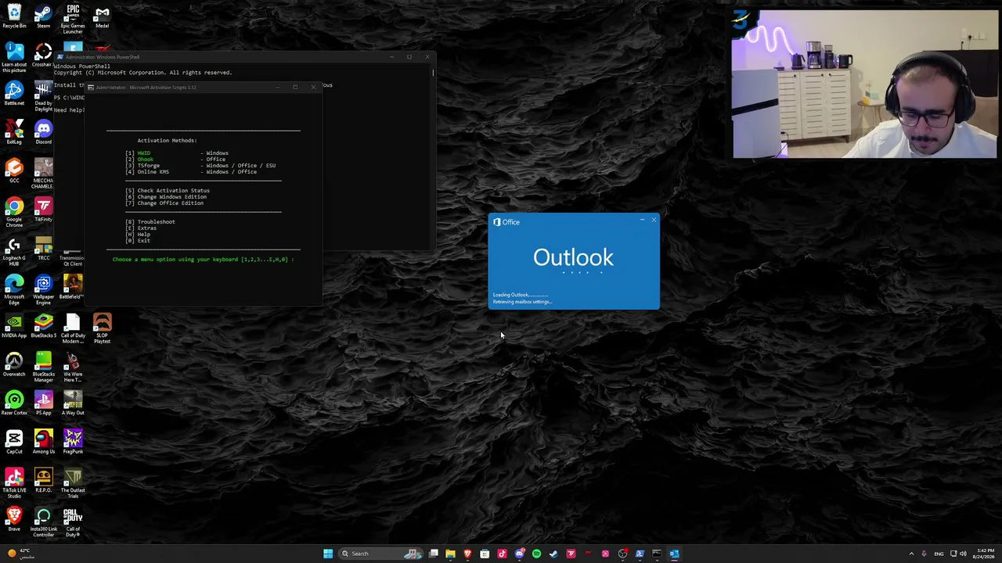Open TikFinity desktop shortcut

point(43,210)
